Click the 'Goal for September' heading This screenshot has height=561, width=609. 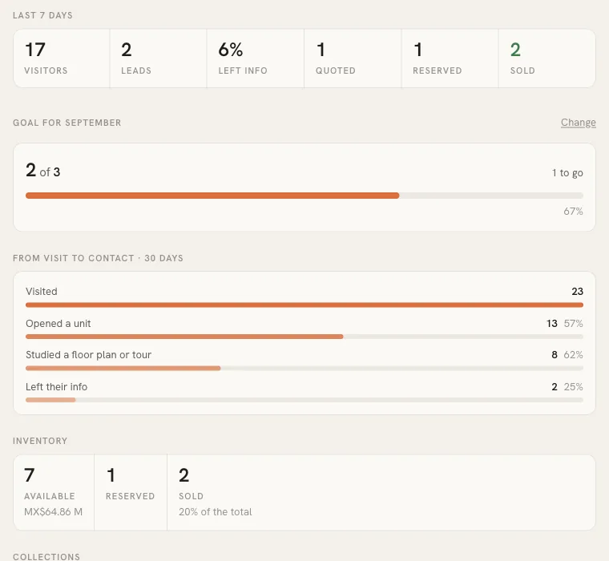click(67, 123)
